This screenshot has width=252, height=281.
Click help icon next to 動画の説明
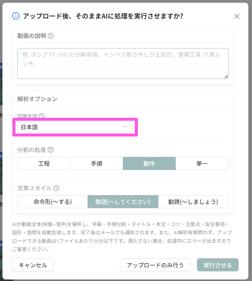[50, 36]
